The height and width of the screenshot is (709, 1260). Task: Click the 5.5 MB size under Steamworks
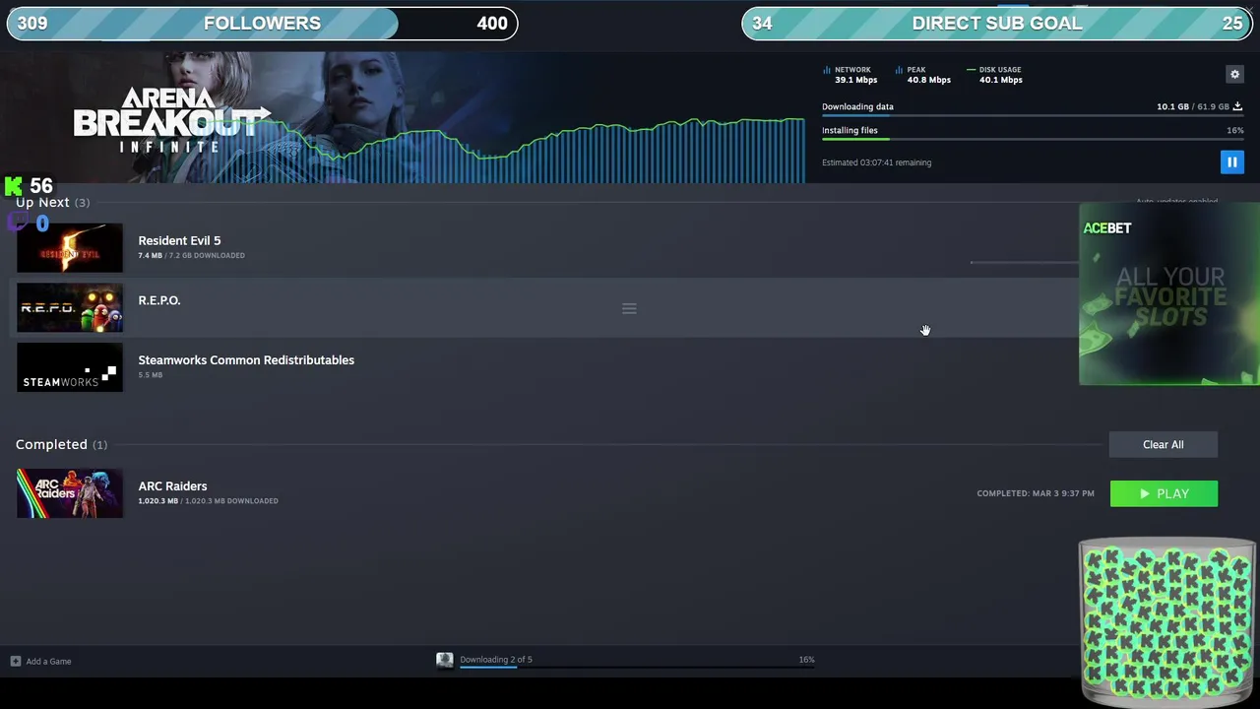tap(151, 375)
